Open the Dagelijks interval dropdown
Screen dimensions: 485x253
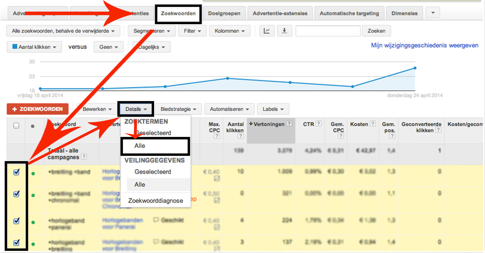(151, 47)
